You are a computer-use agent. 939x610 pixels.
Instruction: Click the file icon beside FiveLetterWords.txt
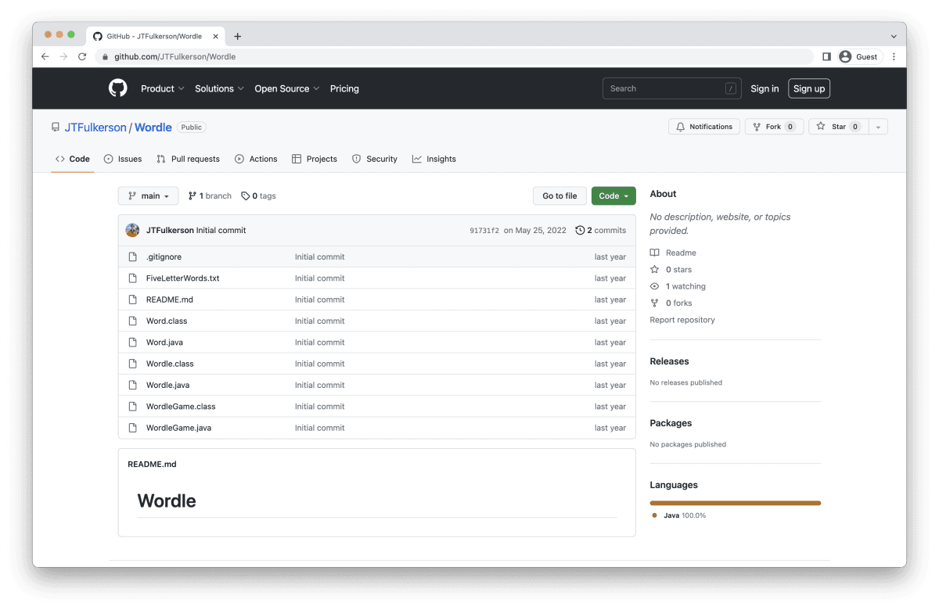pyautogui.click(x=132, y=278)
